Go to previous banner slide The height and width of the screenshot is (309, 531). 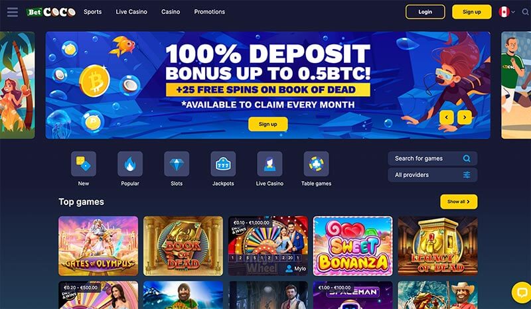pyautogui.click(x=447, y=117)
